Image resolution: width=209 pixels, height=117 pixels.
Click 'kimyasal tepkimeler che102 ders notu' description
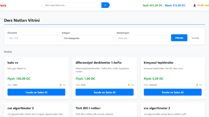(163, 68)
